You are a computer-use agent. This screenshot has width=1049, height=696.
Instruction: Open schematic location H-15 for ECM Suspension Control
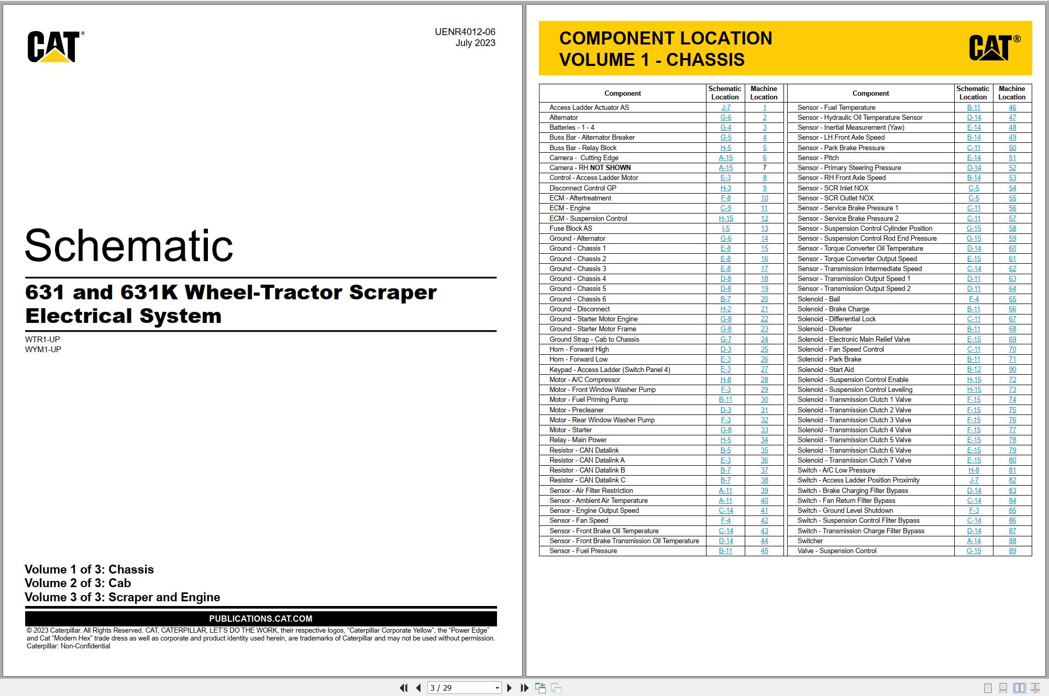(x=726, y=218)
